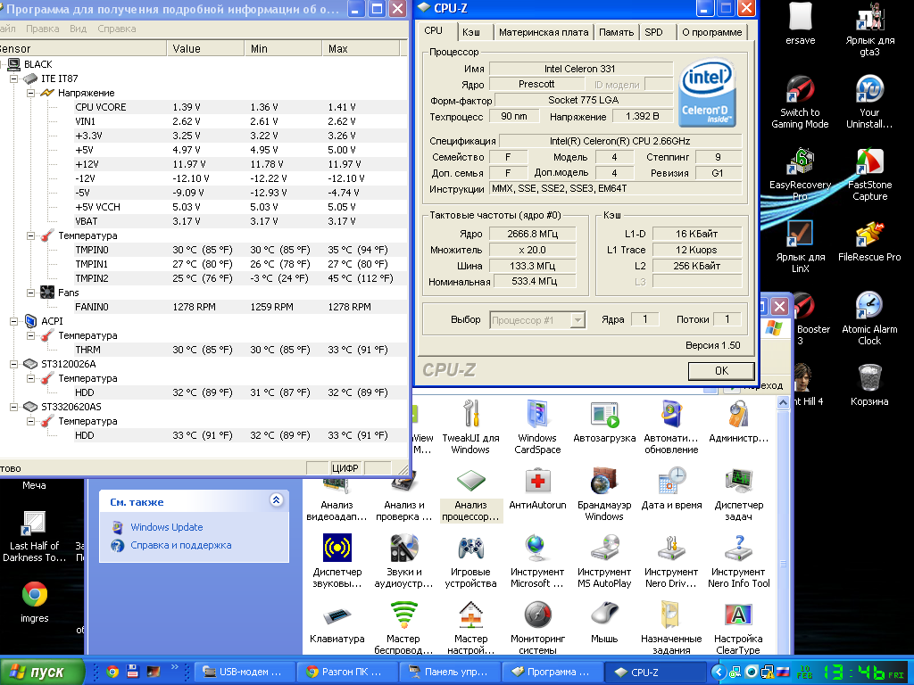Viewport: 914px width, 685px height.
Task: Collapse the Напряжение voltage group
Action: [x=31, y=93]
